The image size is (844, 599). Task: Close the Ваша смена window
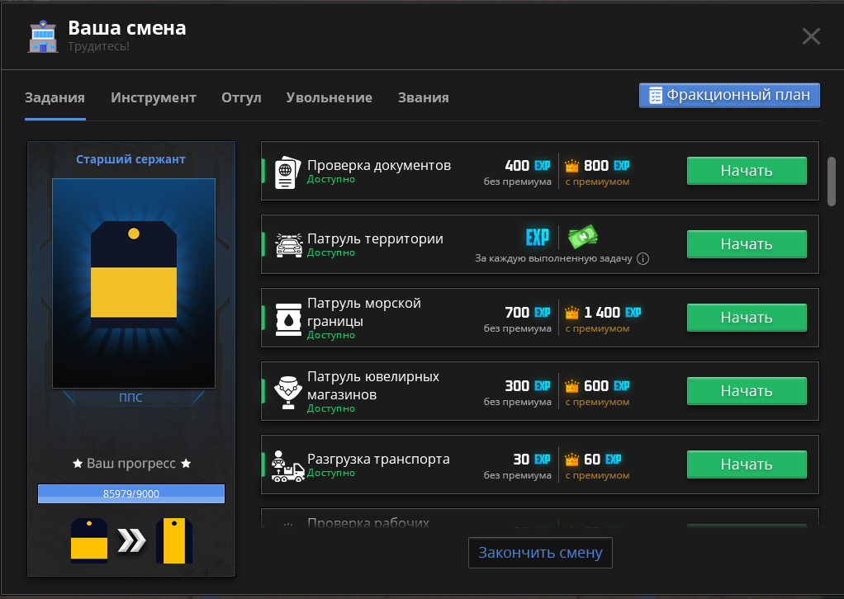pos(811,36)
